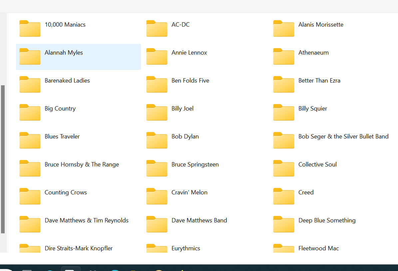398x271 pixels.
Task: Choose the Athenaeum folder icon
Action: (x=284, y=56)
